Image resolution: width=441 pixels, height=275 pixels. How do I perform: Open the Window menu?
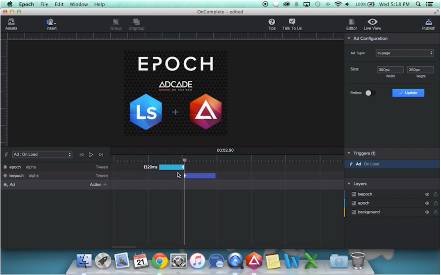click(x=79, y=4)
